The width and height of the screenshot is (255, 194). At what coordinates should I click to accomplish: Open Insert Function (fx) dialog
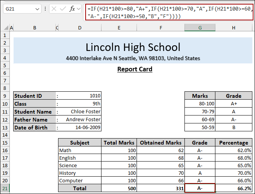coord(72,9)
